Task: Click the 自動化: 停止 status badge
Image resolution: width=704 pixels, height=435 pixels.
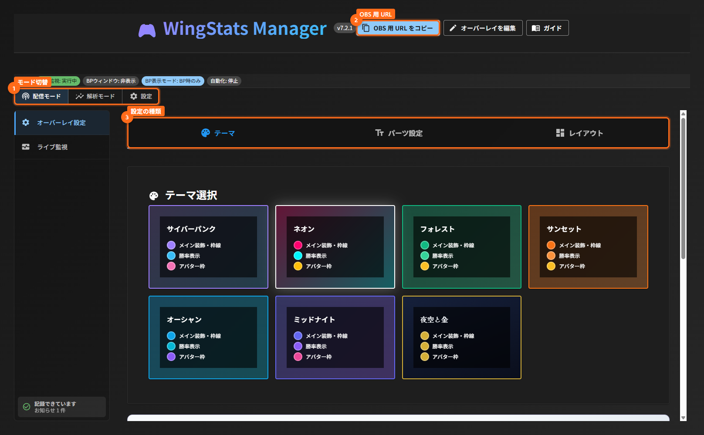Action: [x=224, y=81]
